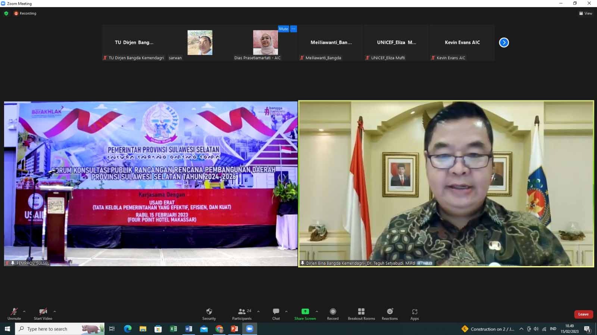Image resolution: width=597 pixels, height=335 pixels.
Task: Open Task View on the taskbar
Action: [112, 329]
